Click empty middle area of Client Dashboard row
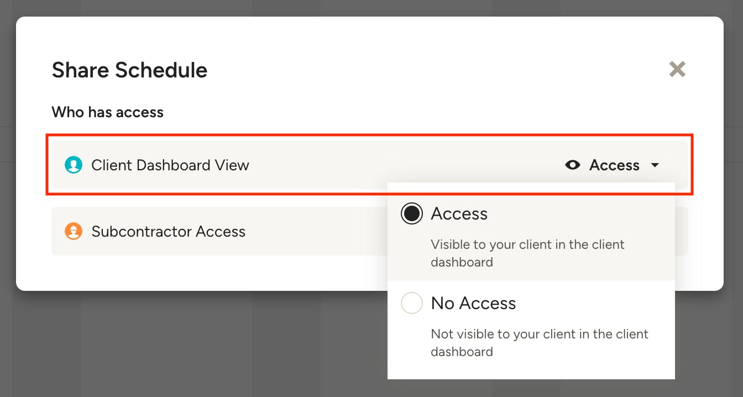Image resolution: width=743 pixels, height=397 pixels. (387, 165)
